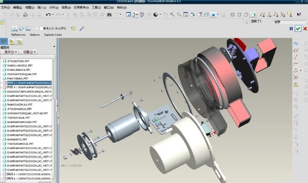This screenshot has height=183, width=308.
Task: Open the Redo history dropdown arrow
Action: pyautogui.click(x=63, y=14)
